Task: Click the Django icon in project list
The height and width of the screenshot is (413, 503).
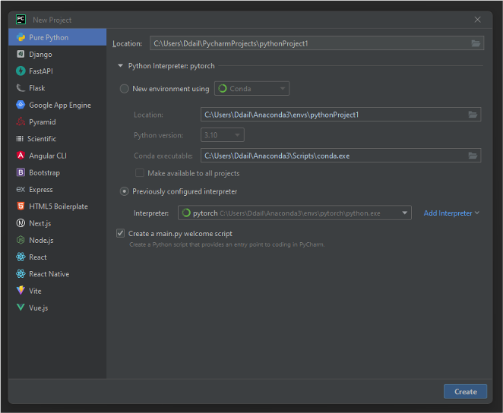Action: click(x=21, y=54)
